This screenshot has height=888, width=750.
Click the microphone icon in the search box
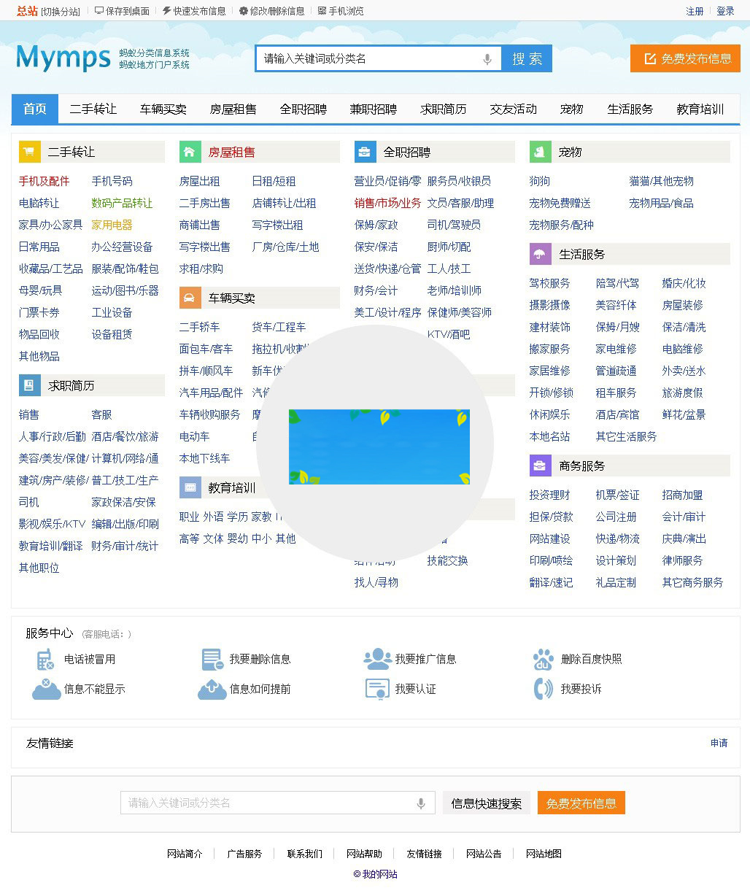point(486,58)
